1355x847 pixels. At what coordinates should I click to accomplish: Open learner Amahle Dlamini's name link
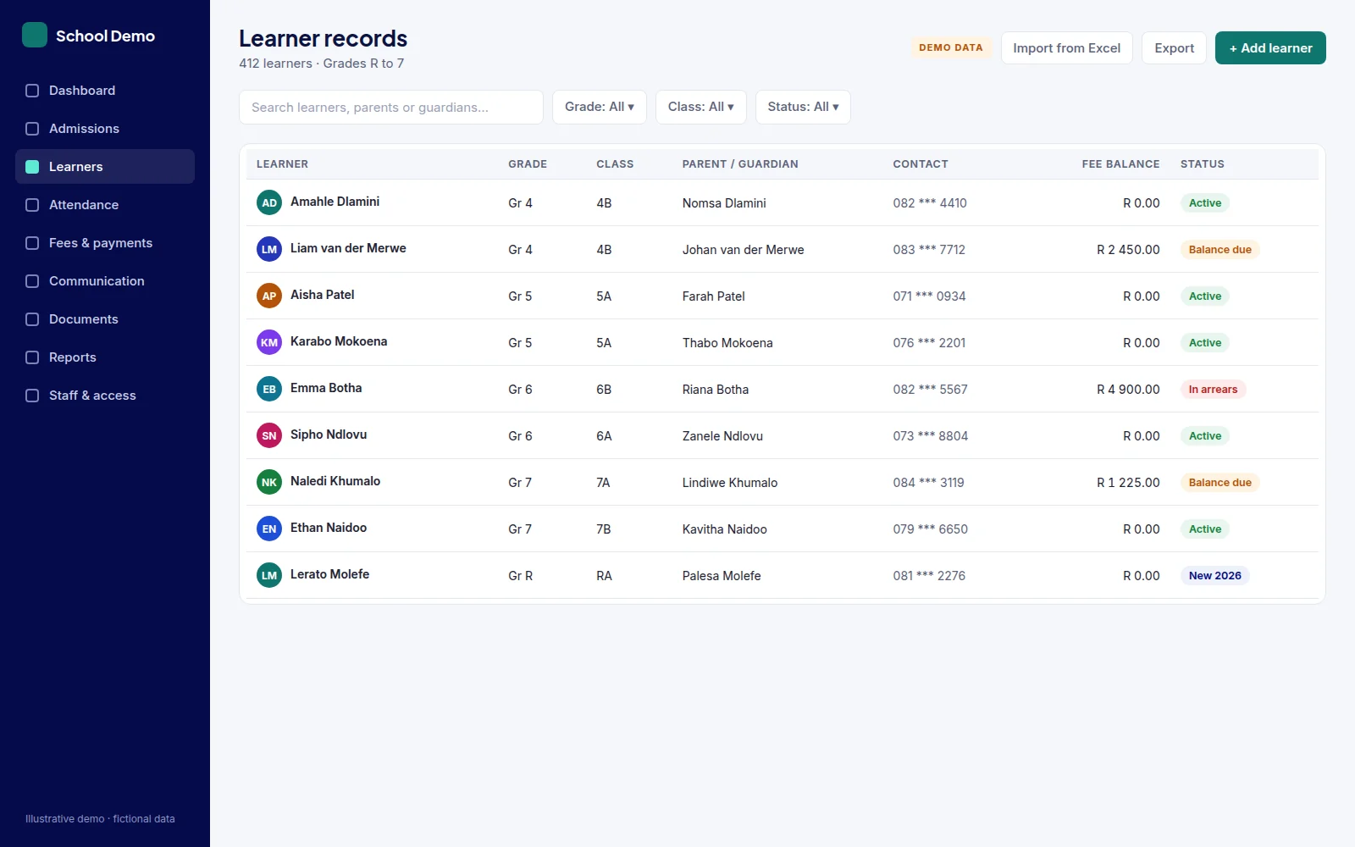point(335,202)
